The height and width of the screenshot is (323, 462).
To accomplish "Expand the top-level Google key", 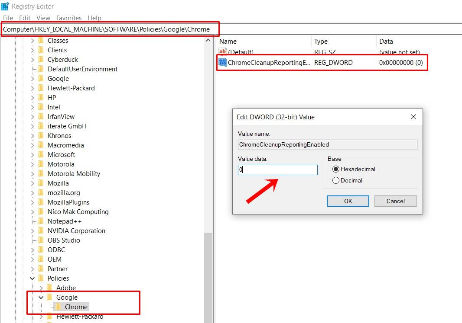I will 33,79.
